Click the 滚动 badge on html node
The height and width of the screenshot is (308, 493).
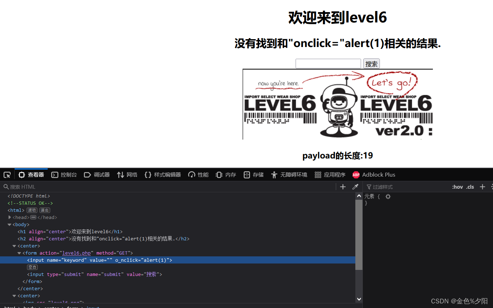click(32, 210)
